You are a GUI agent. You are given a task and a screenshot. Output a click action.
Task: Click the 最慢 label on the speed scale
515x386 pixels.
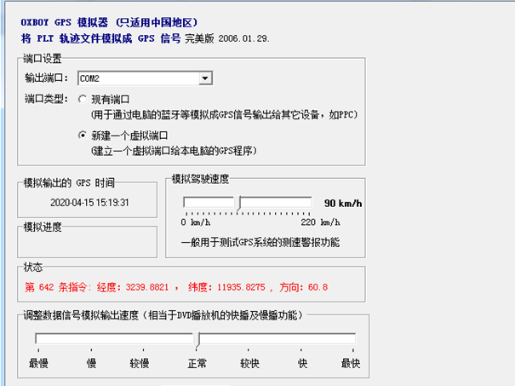point(38,363)
